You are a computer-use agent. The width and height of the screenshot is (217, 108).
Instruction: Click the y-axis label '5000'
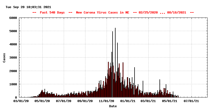click(13, 31)
